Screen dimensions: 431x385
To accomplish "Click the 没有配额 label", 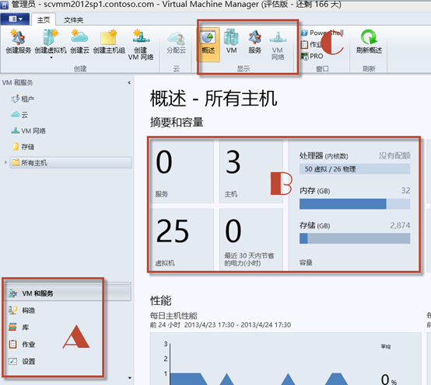I will click(x=394, y=155).
